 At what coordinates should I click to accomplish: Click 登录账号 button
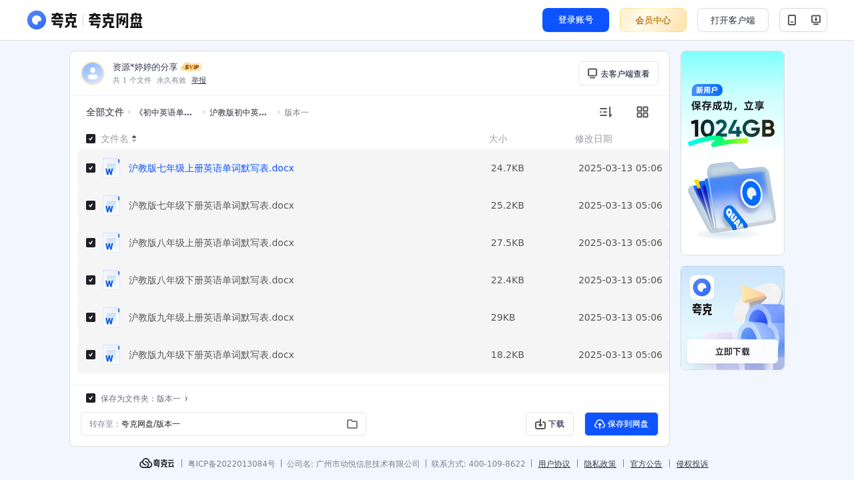(576, 20)
